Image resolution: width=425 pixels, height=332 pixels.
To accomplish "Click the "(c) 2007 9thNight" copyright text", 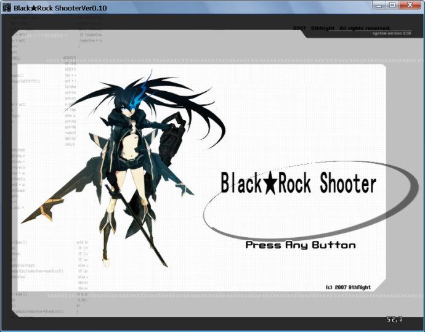I will [x=348, y=287].
